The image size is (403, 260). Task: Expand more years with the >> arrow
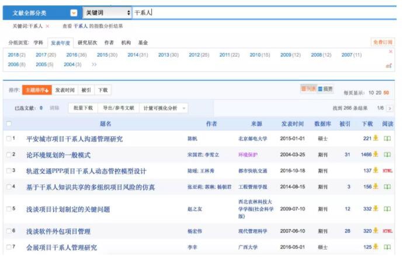(x=94, y=64)
